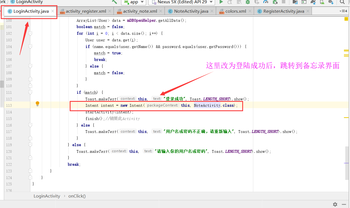
Task: Click the Sync Project with Gradle Files icon
Action: (x=313, y=2)
